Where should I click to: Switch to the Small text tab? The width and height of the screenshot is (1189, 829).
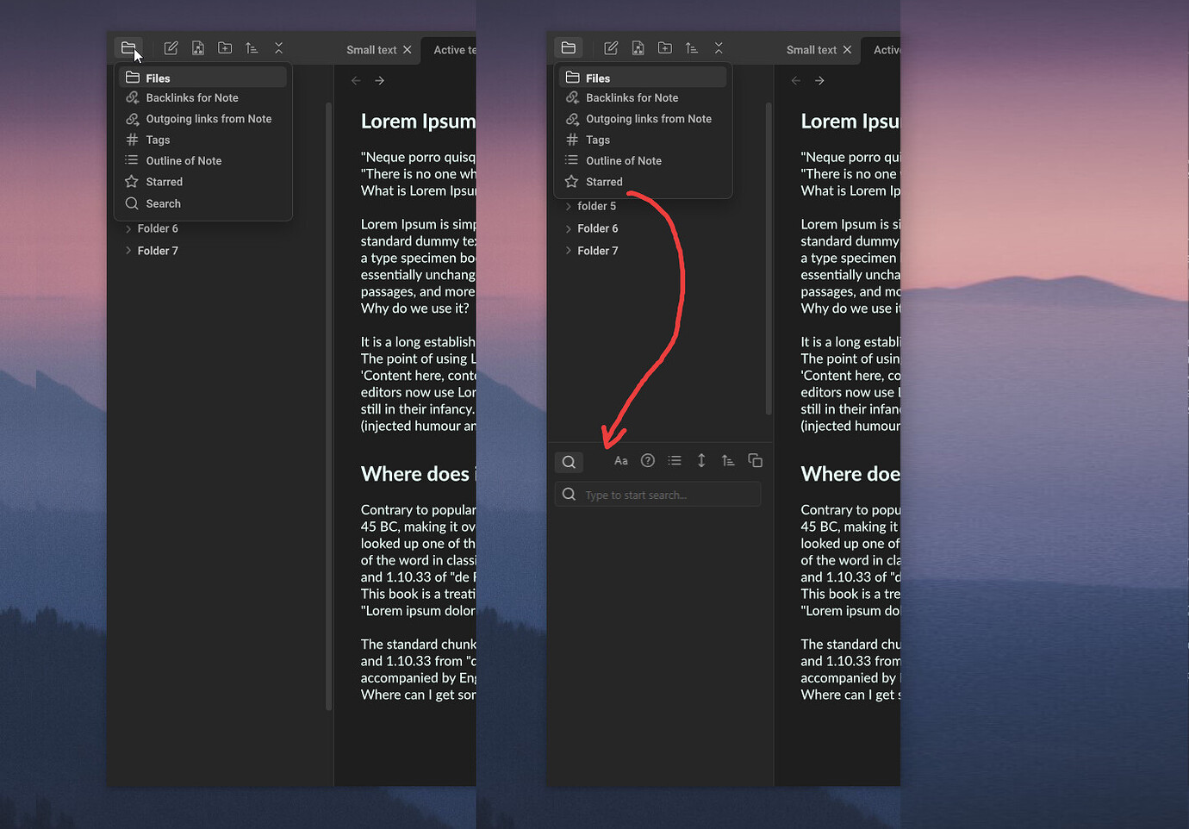click(372, 49)
